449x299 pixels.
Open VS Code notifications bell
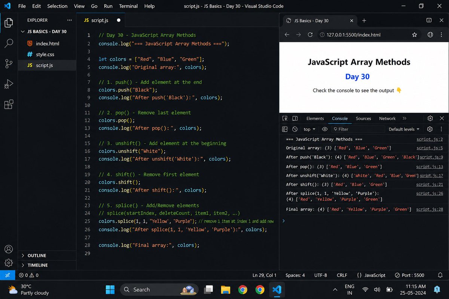pos(440,275)
